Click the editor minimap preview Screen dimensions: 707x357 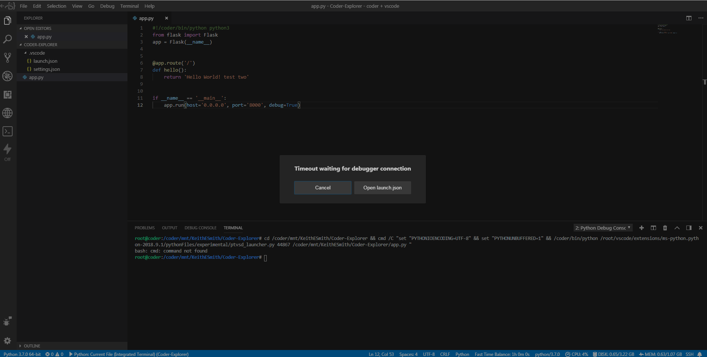[x=667, y=29]
